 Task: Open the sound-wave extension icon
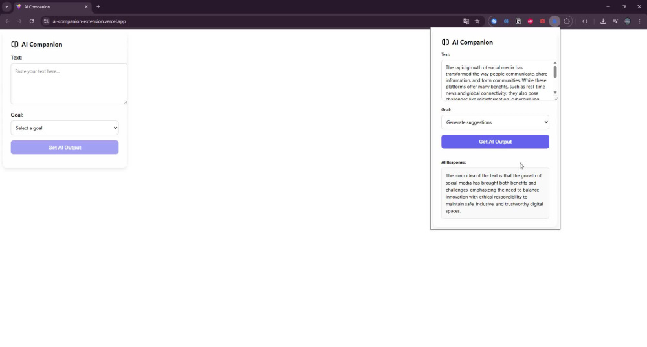(x=506, y=21)
